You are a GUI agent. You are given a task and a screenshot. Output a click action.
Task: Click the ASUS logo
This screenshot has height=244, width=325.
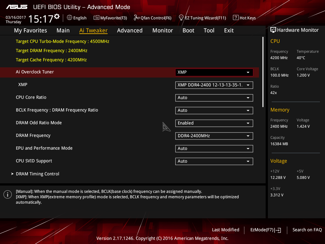[17, 7]
